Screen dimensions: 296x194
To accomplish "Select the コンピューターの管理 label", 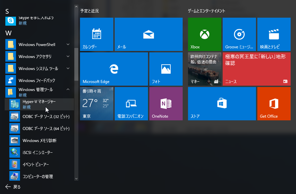I will (38, 177).
